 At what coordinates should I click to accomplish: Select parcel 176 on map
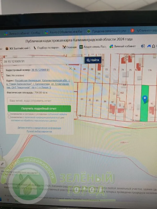tap(150, 70)
